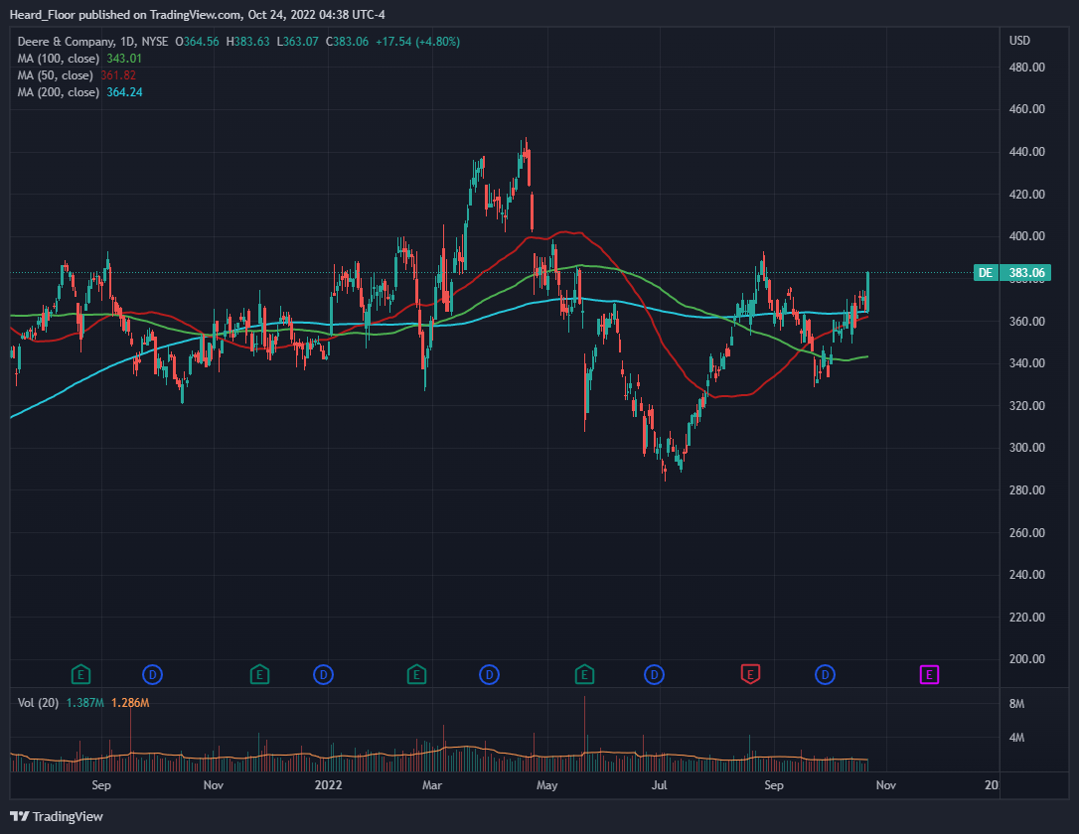Click the earnings marker between Nov 2021 and 2022
The image size is (1079, 834).
tap(258, 674)
